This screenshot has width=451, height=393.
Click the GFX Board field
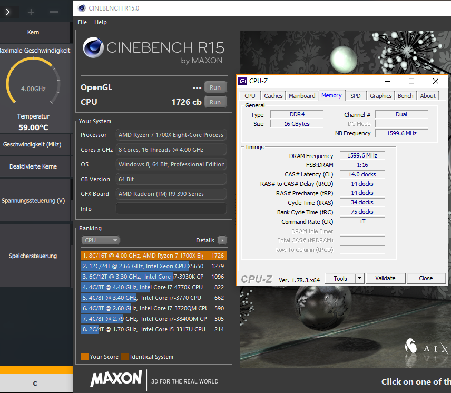(x=171, y=194)
